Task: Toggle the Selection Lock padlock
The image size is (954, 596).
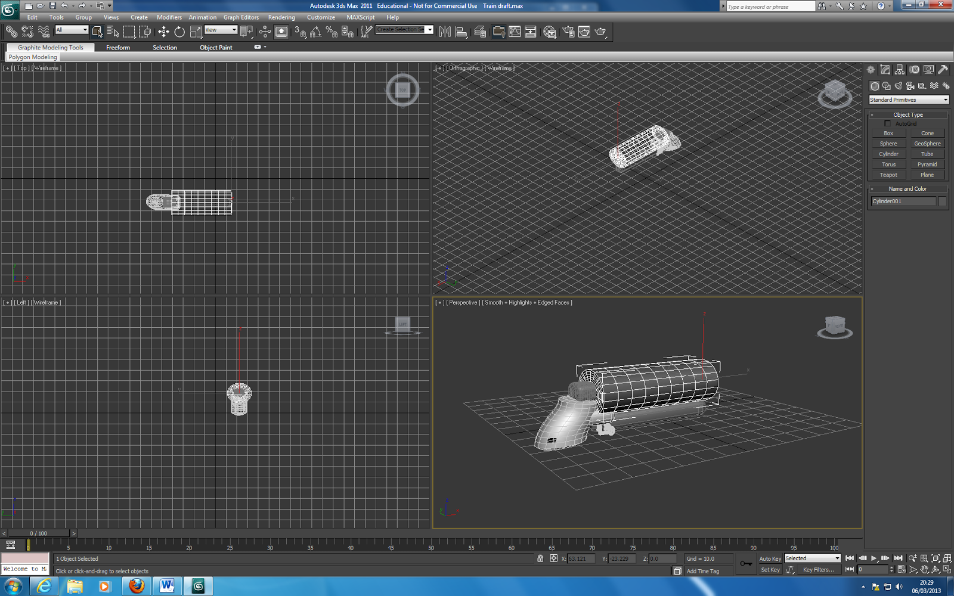Action: click(x=540, y=559)
